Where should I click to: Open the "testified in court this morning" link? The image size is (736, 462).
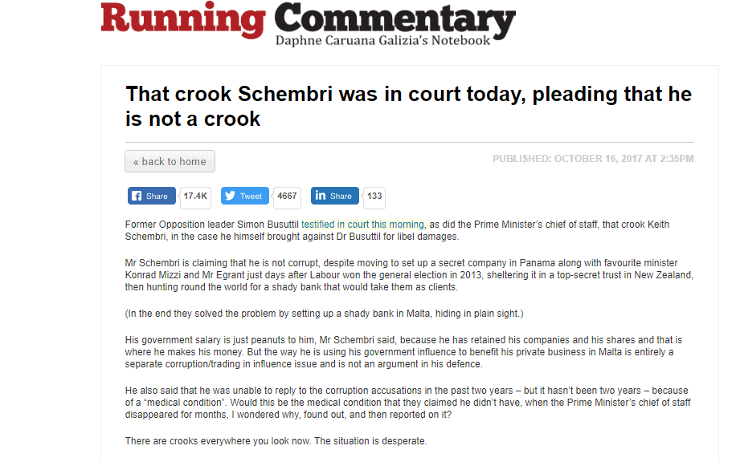[362, 225]
